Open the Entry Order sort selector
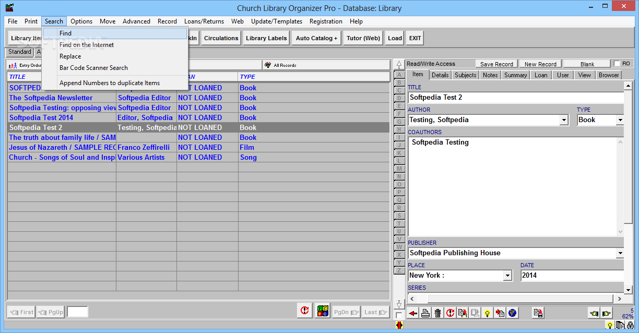 (x=25, y=65)
